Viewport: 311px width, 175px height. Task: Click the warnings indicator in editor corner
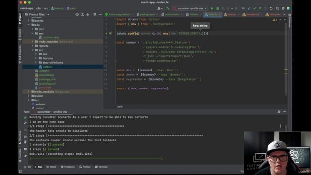pos(275,20)
